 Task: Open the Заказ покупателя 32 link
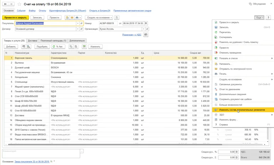coord(32,162)
